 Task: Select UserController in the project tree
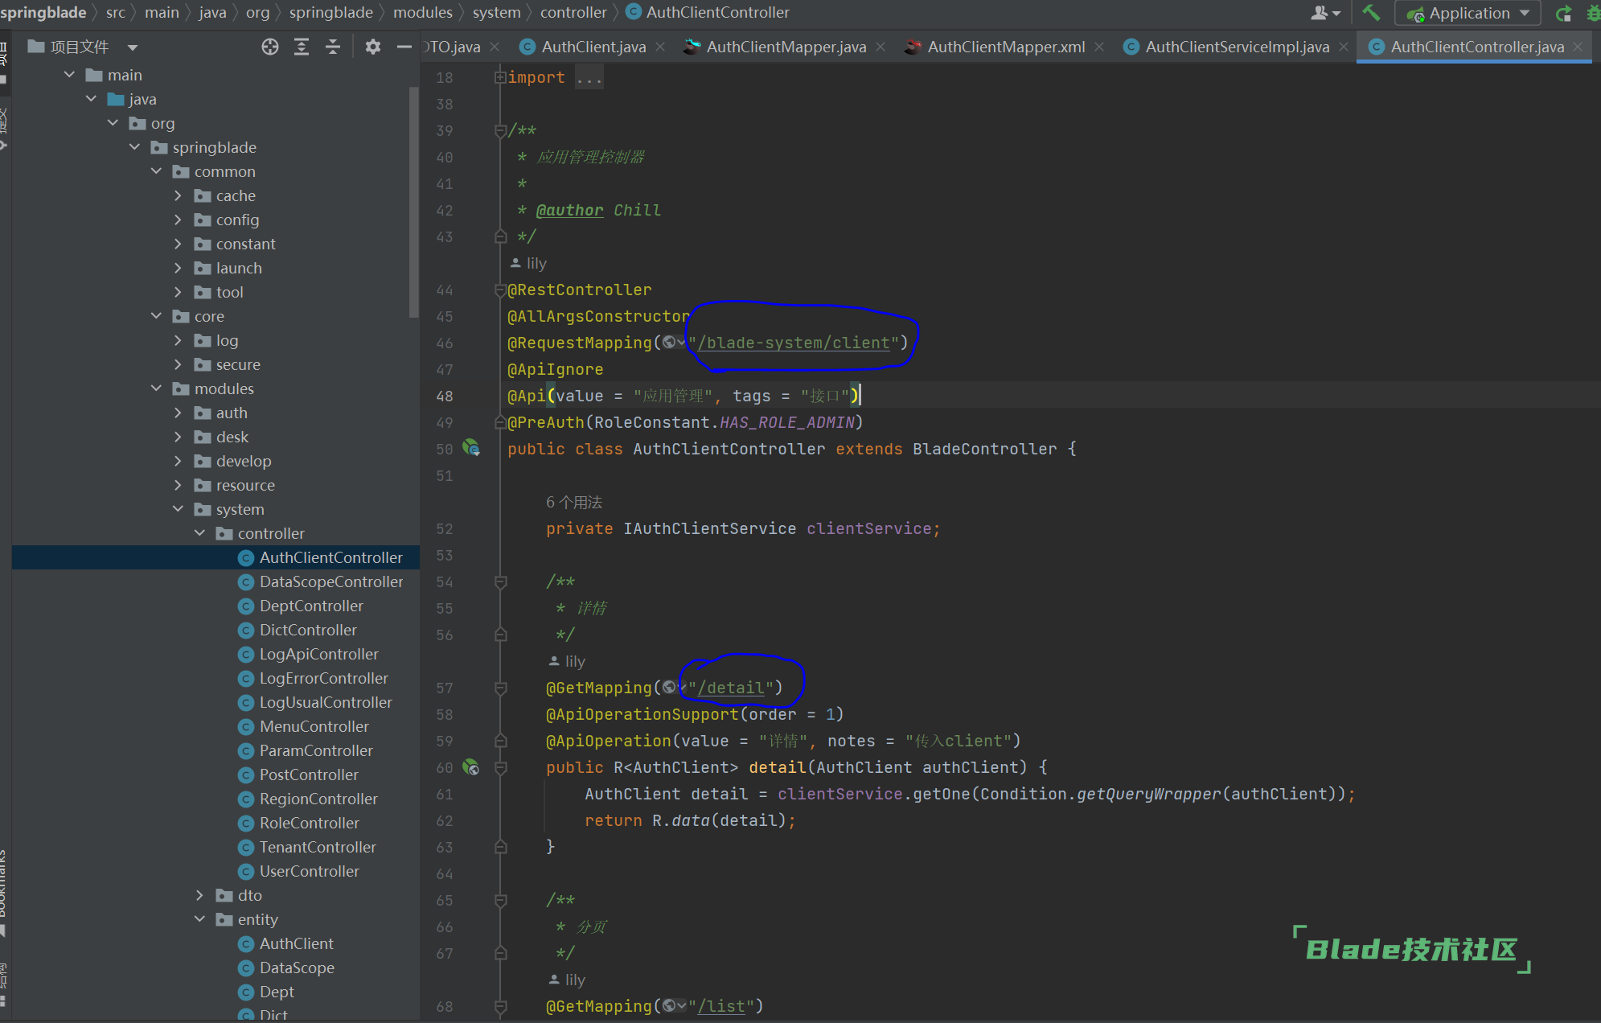[309, 871]
